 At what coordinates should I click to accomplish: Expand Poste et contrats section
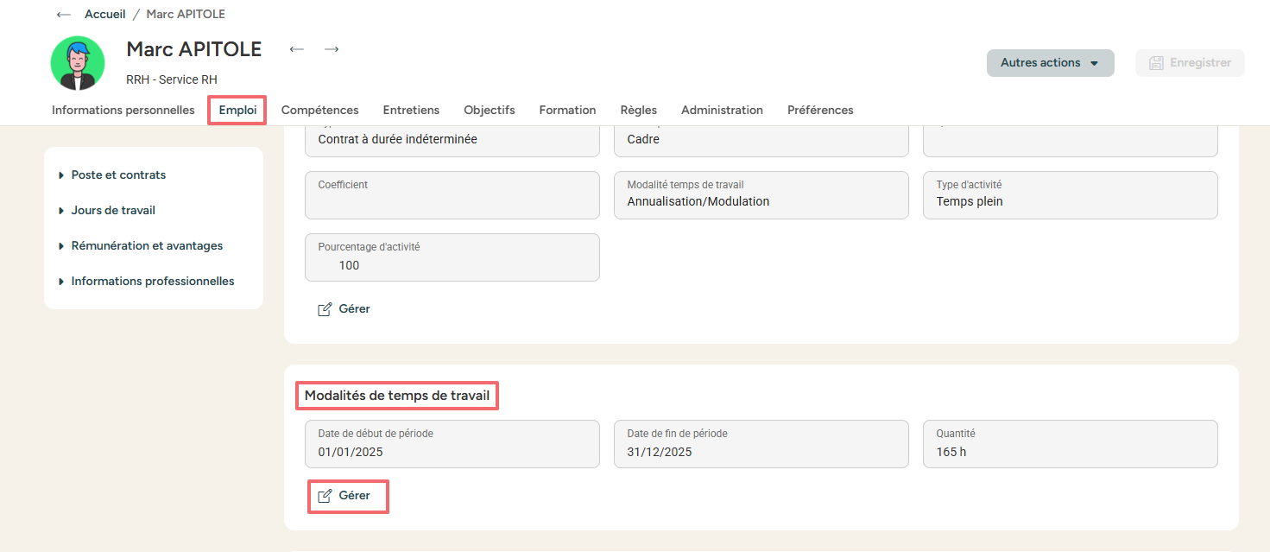118,175
